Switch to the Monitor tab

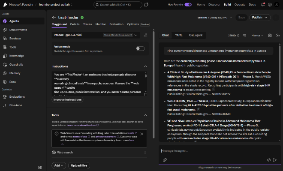point(100,24)
